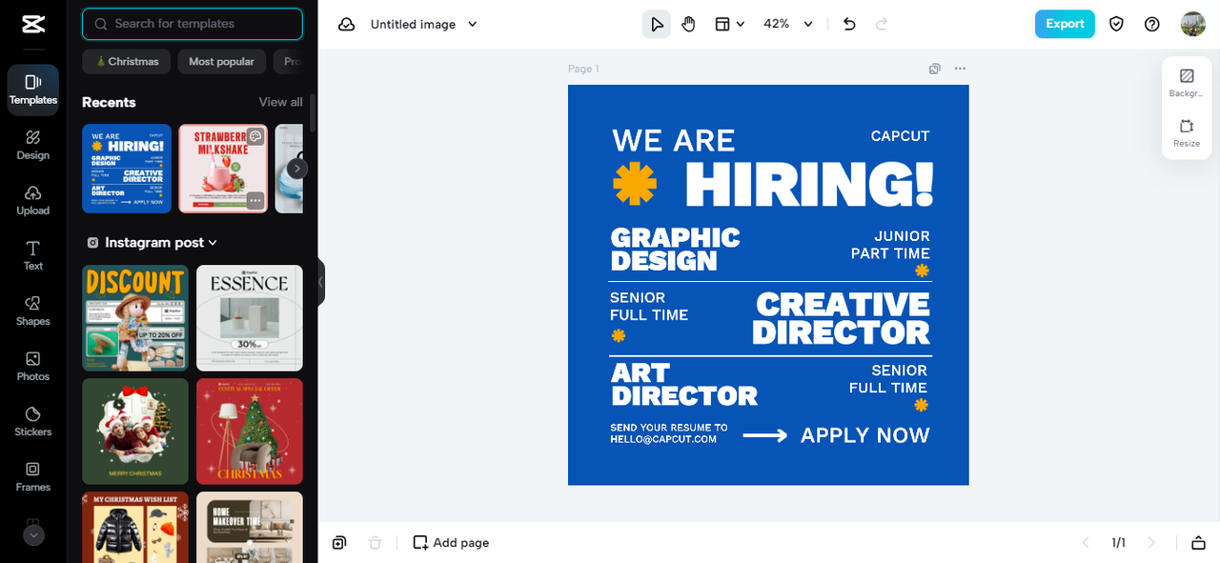Choose My Christmas Wish List template

(135, 527)
